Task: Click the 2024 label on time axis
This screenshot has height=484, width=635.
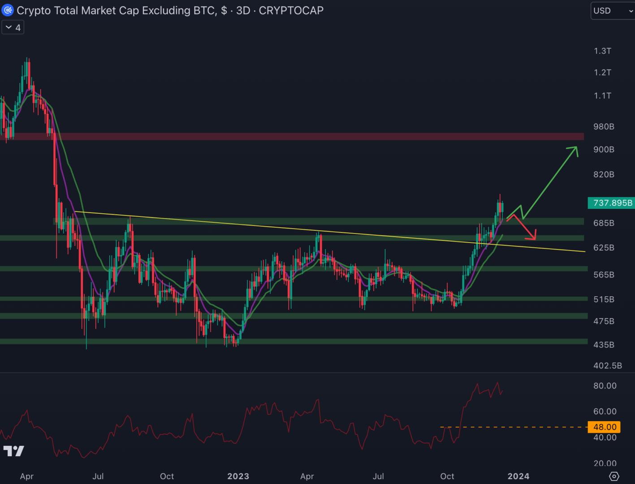Action: (x=518, y=476)
